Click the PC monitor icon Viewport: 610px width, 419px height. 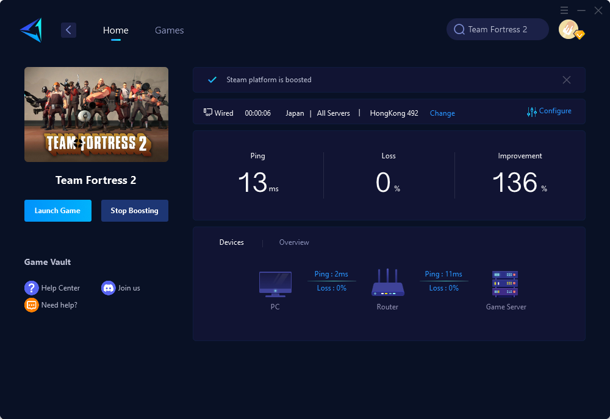(x=275, y=284)
